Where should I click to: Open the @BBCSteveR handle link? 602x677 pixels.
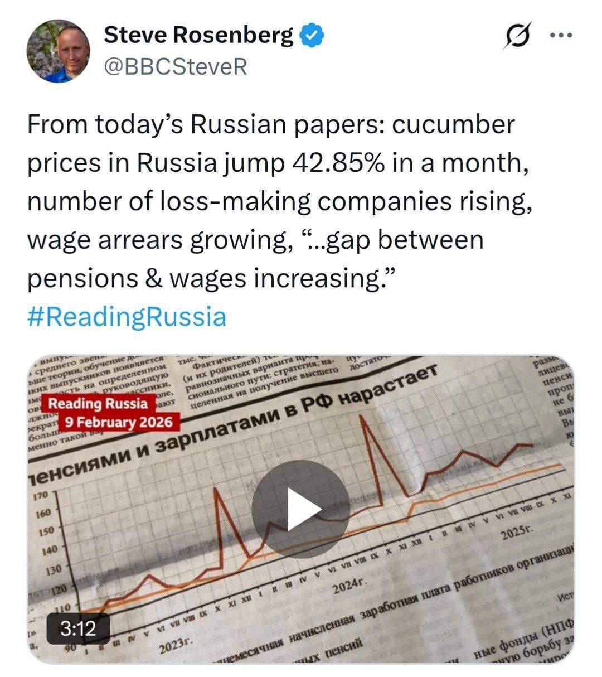coord(175,67)
